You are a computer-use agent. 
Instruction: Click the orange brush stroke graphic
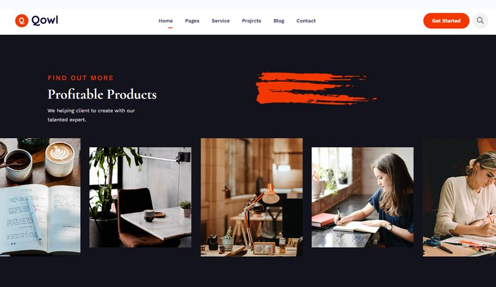tap(316, 88)
